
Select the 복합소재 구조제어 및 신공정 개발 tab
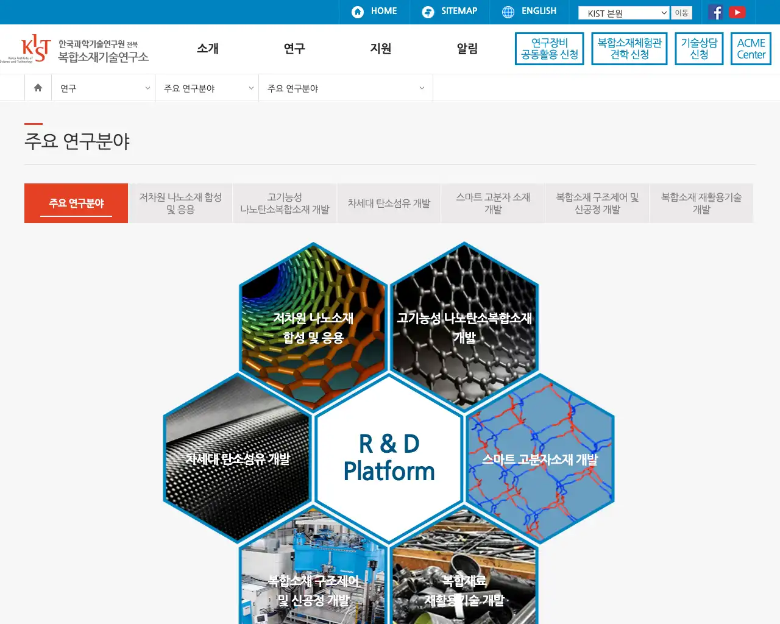(597, 203)
